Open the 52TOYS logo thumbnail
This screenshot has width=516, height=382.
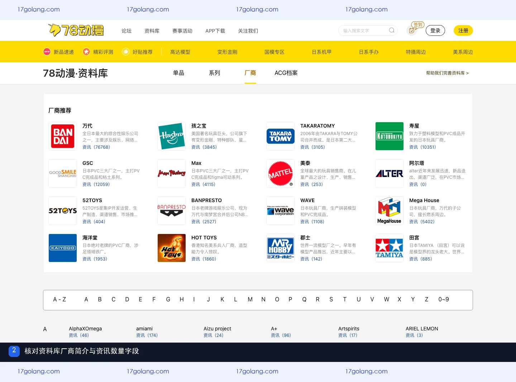coord(63,211)
